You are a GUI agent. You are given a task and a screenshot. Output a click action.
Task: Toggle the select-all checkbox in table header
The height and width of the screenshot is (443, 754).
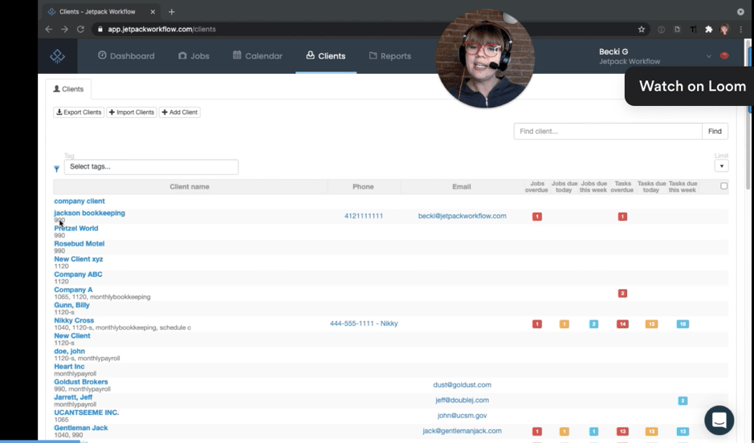[x=723, y=186]
